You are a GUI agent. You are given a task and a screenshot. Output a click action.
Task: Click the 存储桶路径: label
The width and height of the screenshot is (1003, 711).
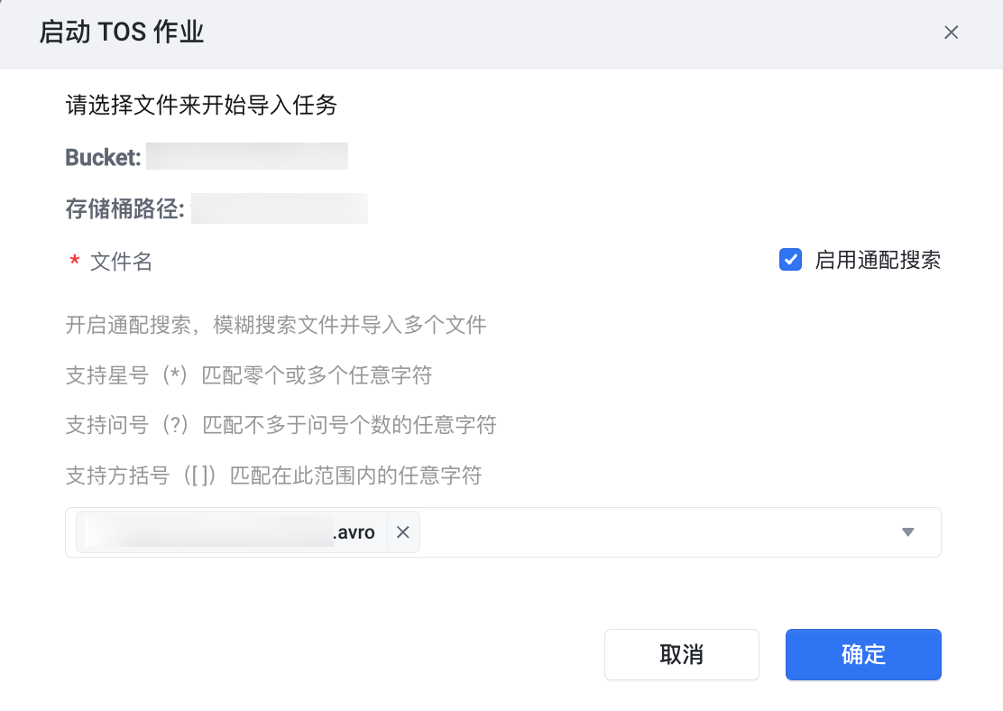point(124,209)
